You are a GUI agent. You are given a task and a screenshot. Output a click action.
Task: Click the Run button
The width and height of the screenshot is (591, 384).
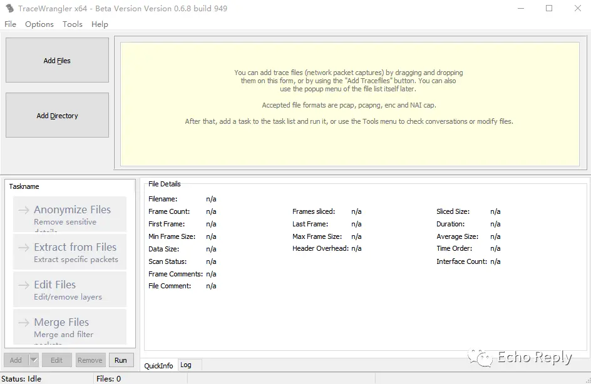pyautogui.click(x=121, y=360)
